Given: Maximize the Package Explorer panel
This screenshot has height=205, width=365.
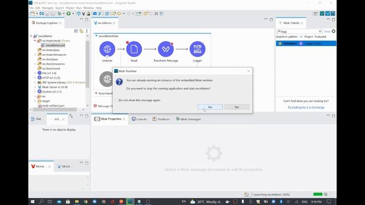Looking at the screenshot, I should (x=87, y=20).
